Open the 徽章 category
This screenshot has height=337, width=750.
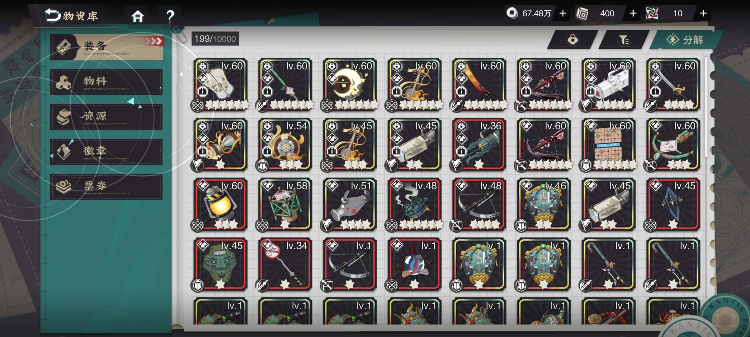[x=106, y=152]
